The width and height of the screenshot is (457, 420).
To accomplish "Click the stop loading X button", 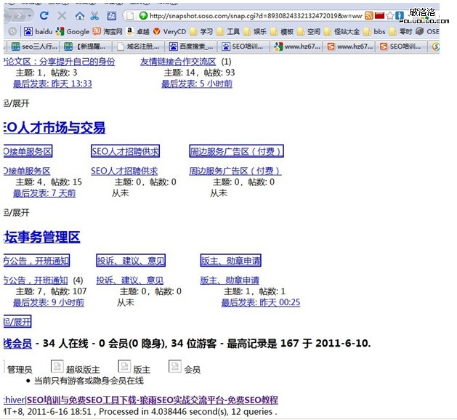I will click(x=62, y=15).
